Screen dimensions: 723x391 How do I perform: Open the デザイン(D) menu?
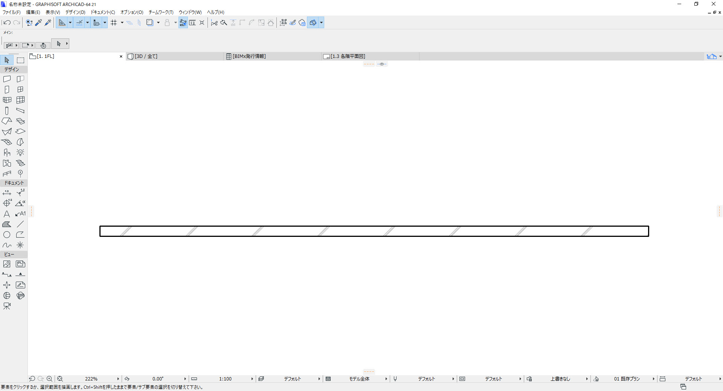click(x=75, y=12)
